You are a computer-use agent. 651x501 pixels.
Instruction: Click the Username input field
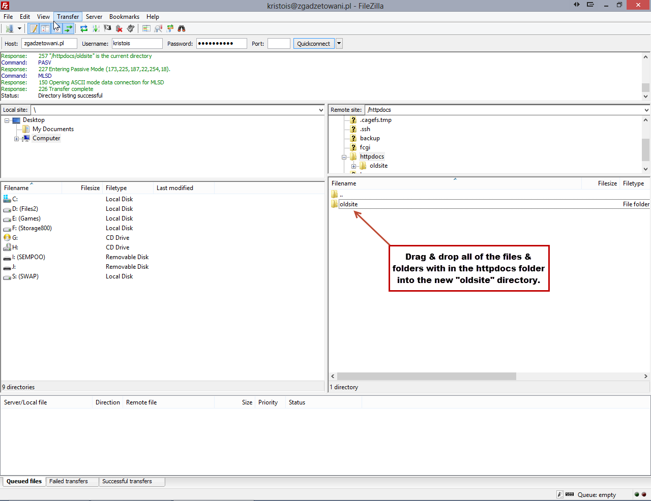click(137, 44)
